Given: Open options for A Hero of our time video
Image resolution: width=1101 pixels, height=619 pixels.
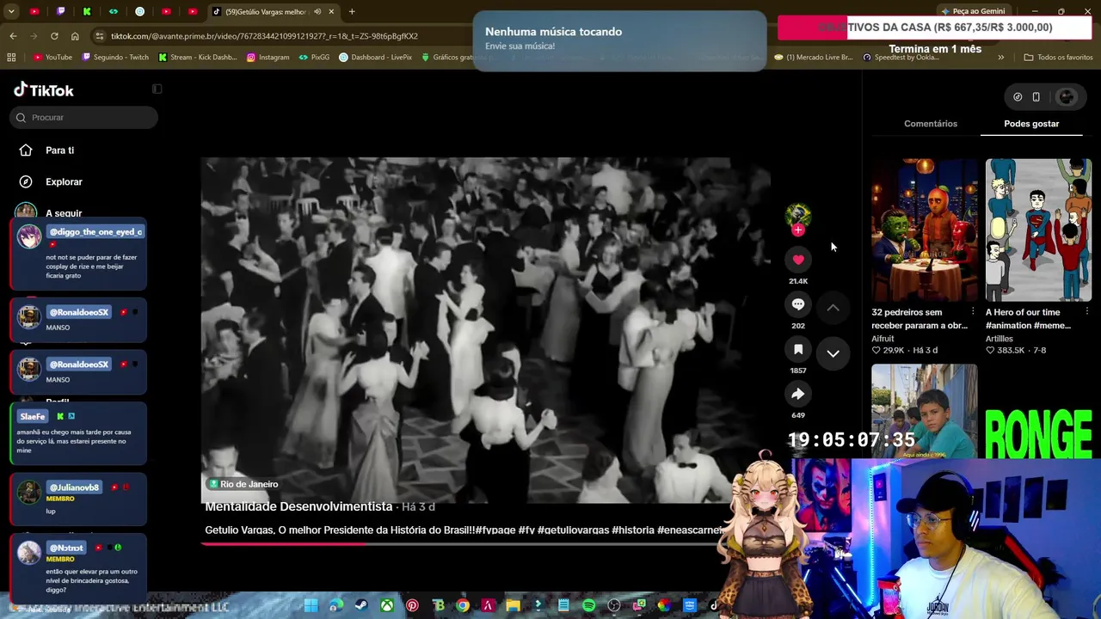Looking at the screenshot, I should (1087, 312).
